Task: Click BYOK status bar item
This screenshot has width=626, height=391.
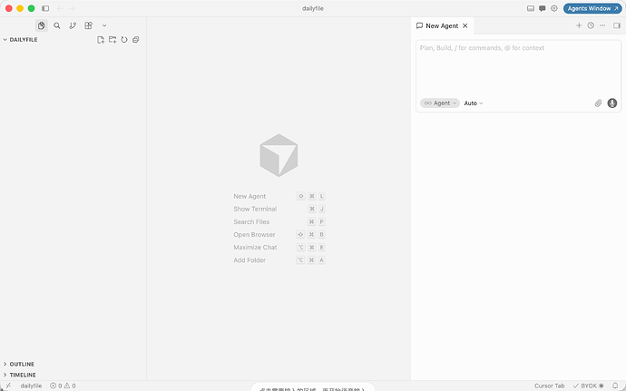Action: pos(589,386)
